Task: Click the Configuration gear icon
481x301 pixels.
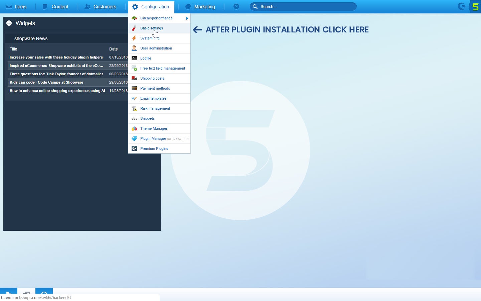Action: pos(135,7)
